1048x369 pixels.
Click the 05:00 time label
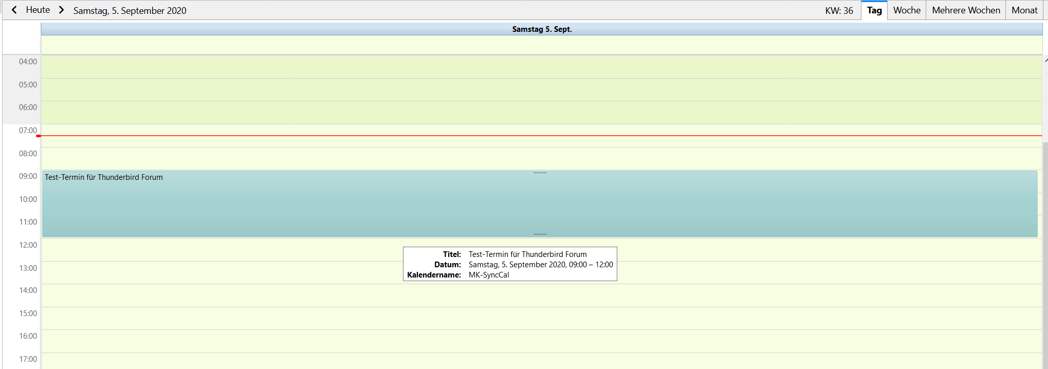click(x=28, y=85)
